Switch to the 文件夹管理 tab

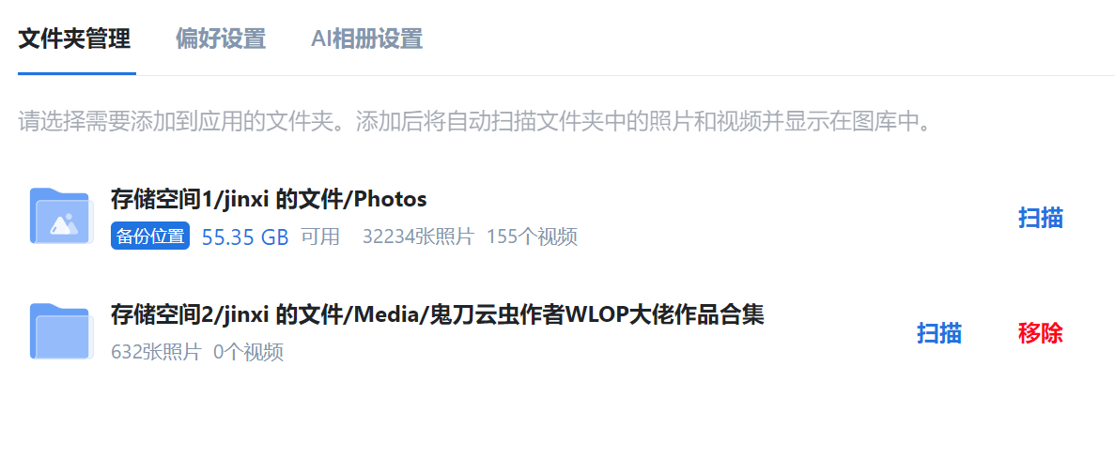(x=74, y=38)
